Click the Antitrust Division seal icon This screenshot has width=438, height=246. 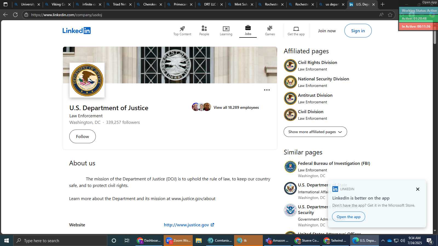pyautogui.click(x=290, y=98)
